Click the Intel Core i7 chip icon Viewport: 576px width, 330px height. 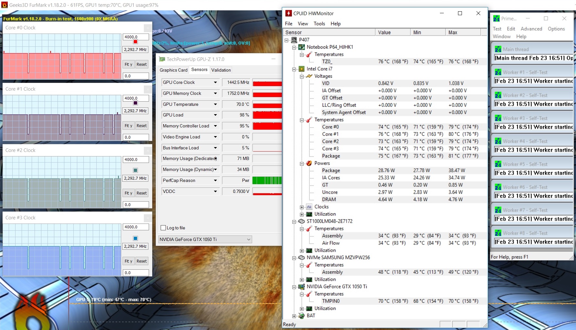tap(302, 69)
